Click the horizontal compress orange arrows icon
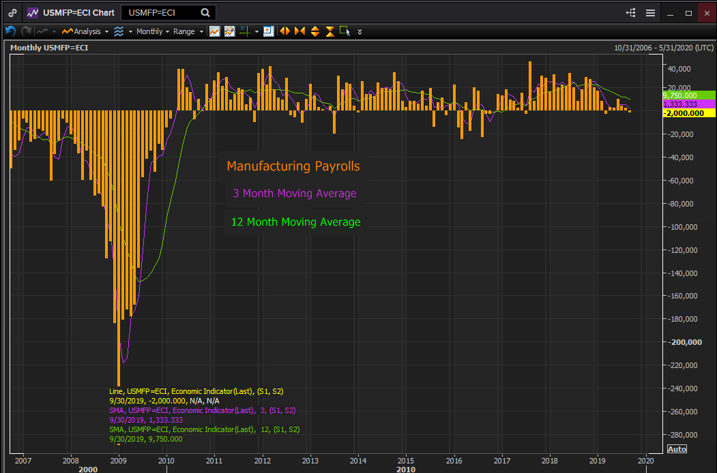The height and width of the screenshot is (473, 717). point(299,31)
